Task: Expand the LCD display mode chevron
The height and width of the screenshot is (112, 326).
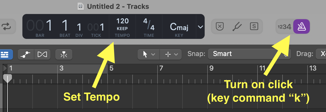Action: click(x=200, y=27)
